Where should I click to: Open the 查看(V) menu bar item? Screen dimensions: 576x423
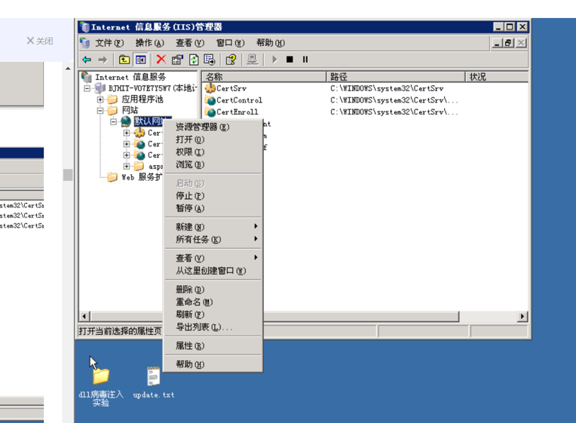189,43
